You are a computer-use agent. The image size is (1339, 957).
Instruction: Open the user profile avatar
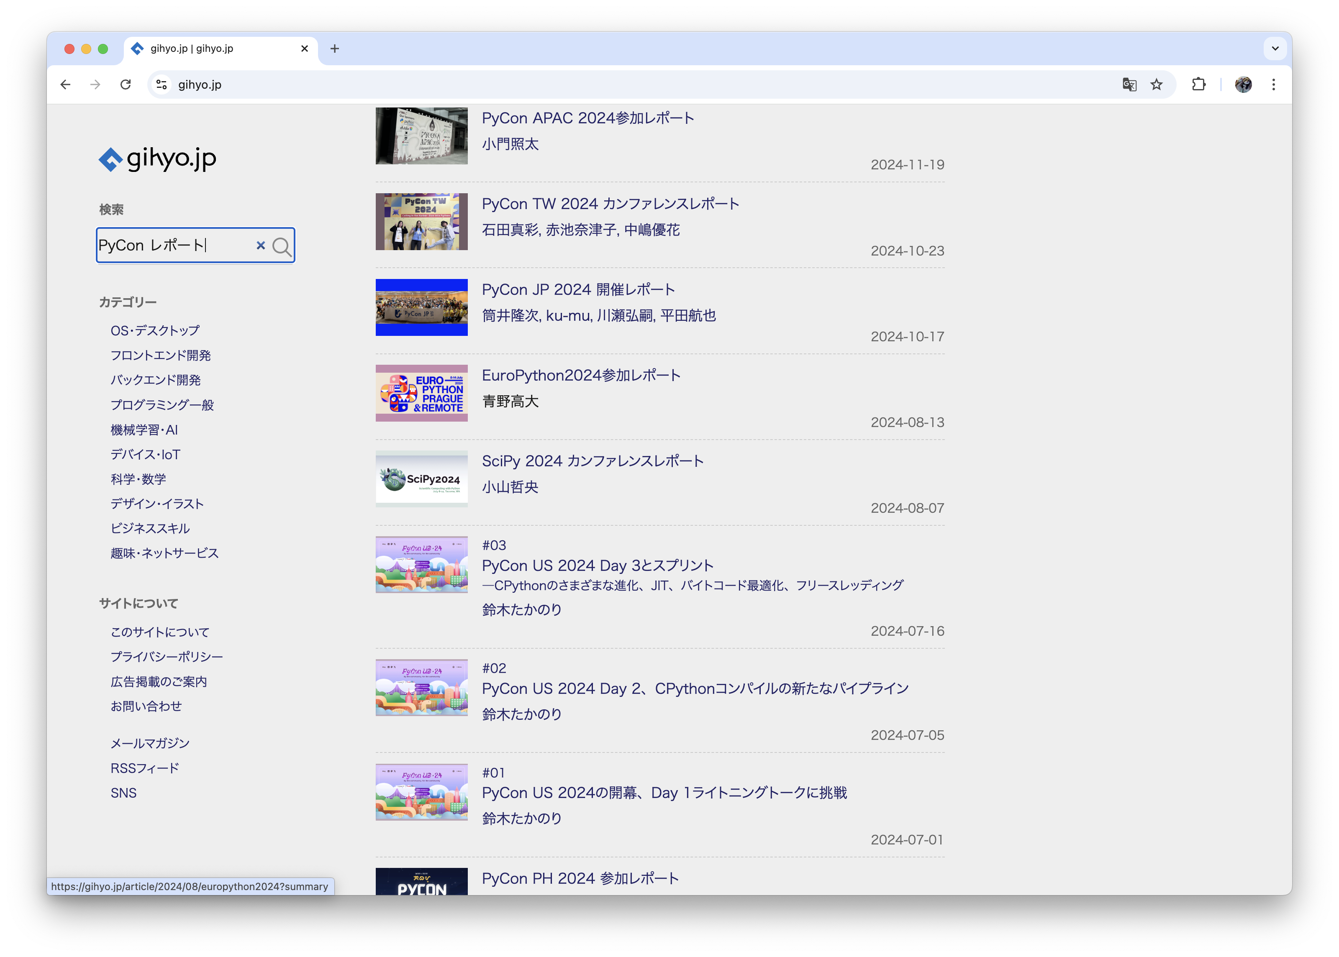point(1243,85)
